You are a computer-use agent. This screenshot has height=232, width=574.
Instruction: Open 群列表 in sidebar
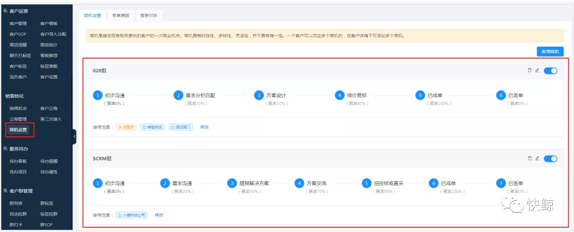click(16, 203)
